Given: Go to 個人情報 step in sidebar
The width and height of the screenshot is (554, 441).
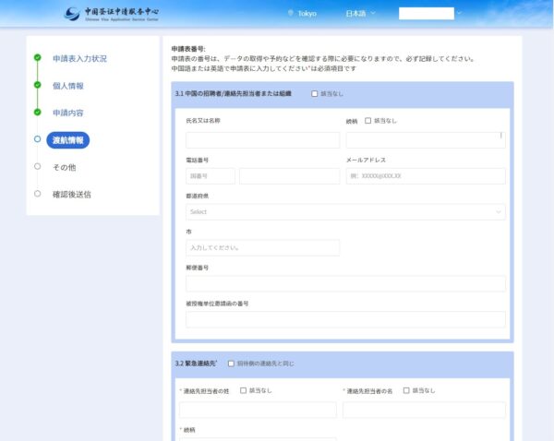Looking at the screenshot, I should tap(67, 86).
